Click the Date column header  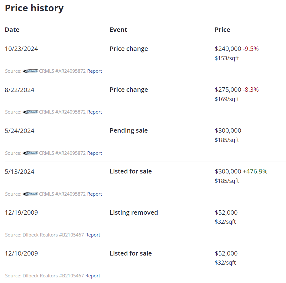pyautogui.click(x=12, y=30)
